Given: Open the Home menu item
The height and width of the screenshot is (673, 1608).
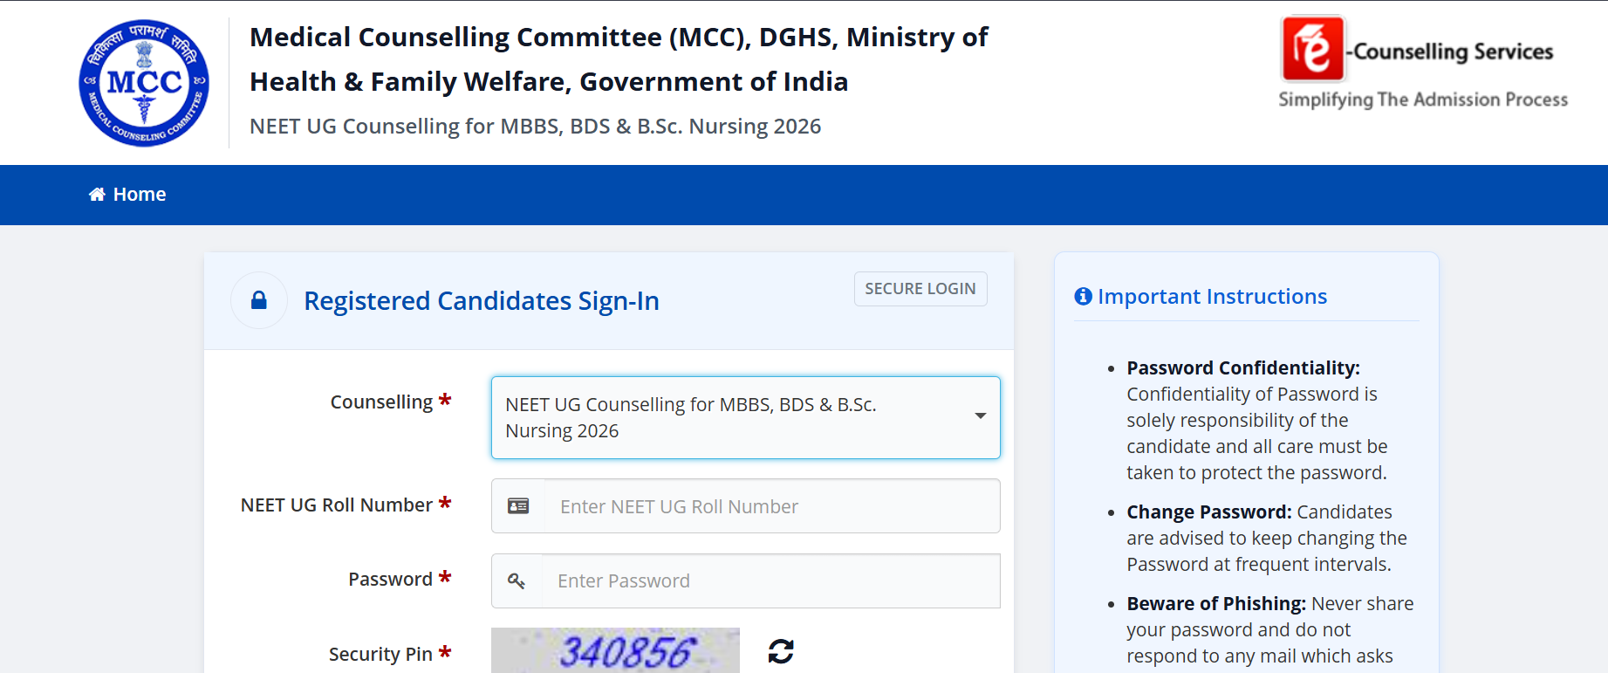Looking at the screenshot, I should (x=127, y=194).
